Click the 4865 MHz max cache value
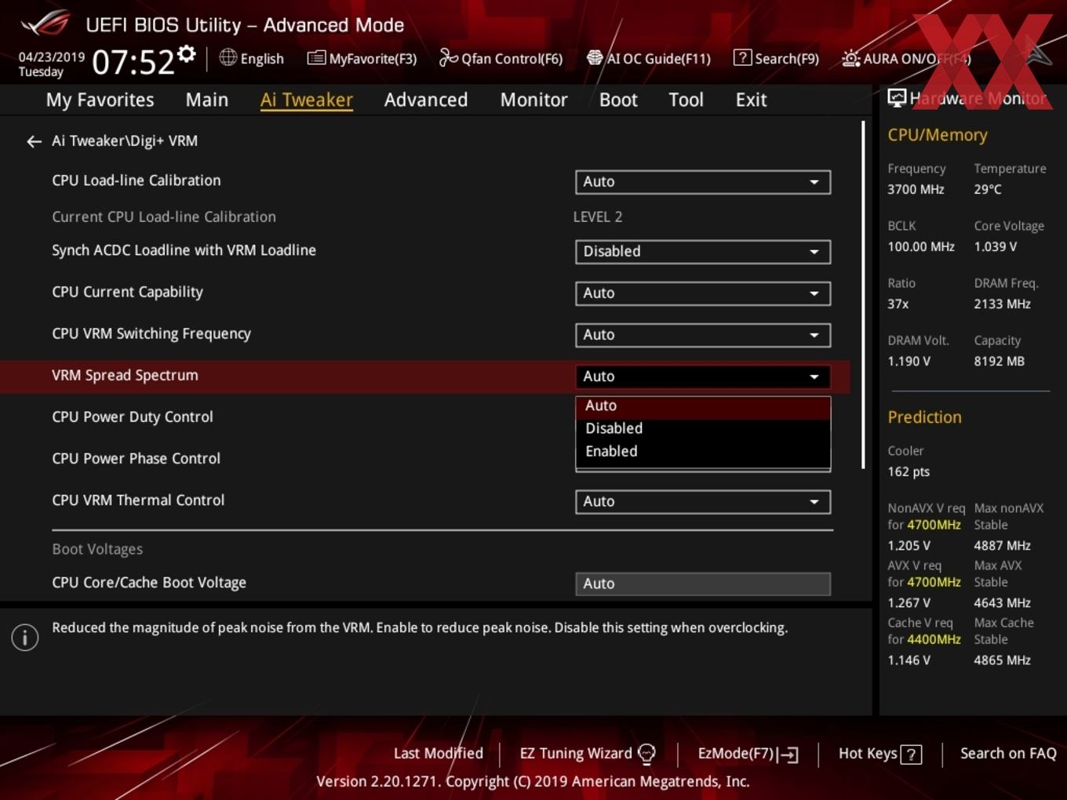The image size is (1067, 800). click(x=1002, y=660)
